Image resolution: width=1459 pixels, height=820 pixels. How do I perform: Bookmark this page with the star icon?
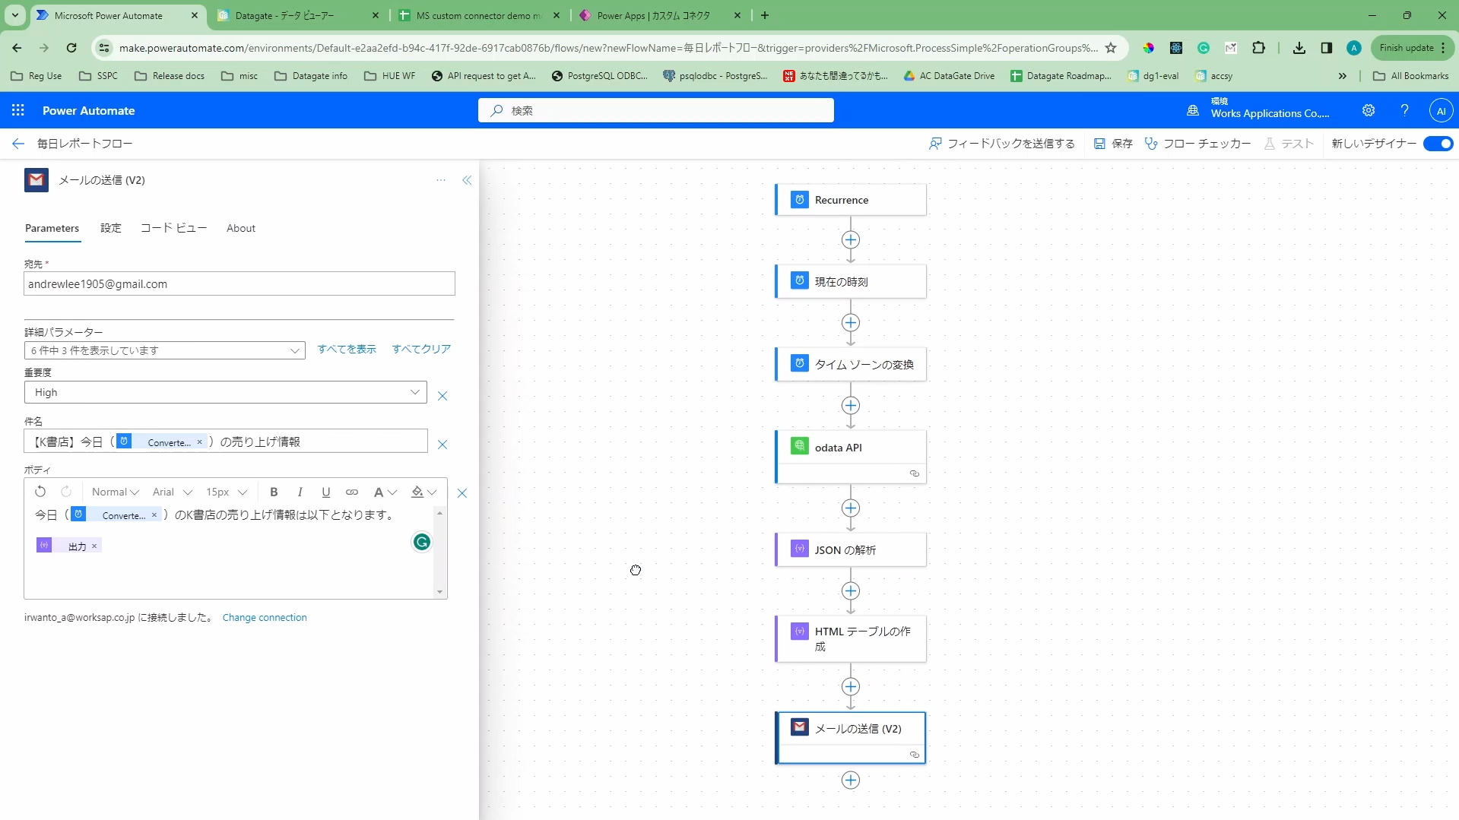1111,48
